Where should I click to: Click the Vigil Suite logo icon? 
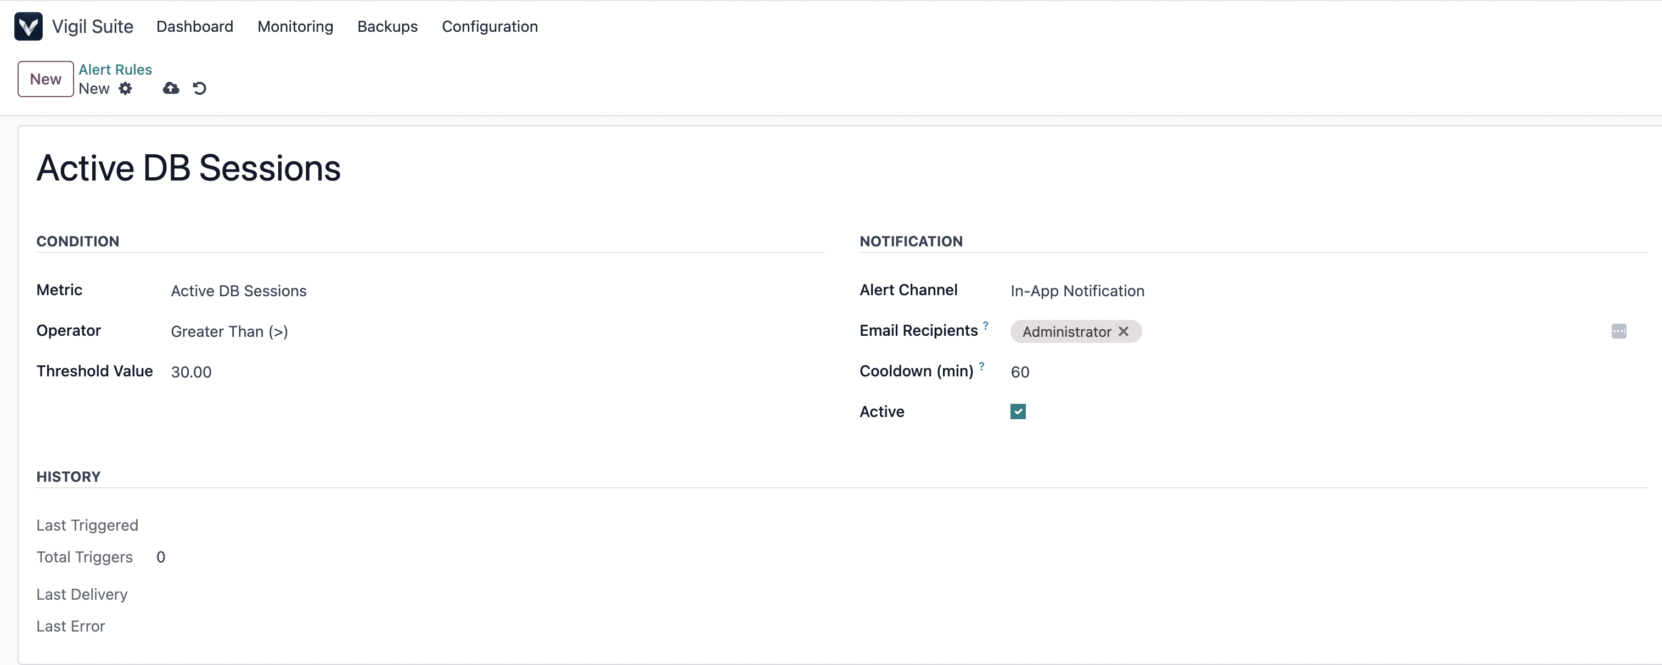click(29, 26)
